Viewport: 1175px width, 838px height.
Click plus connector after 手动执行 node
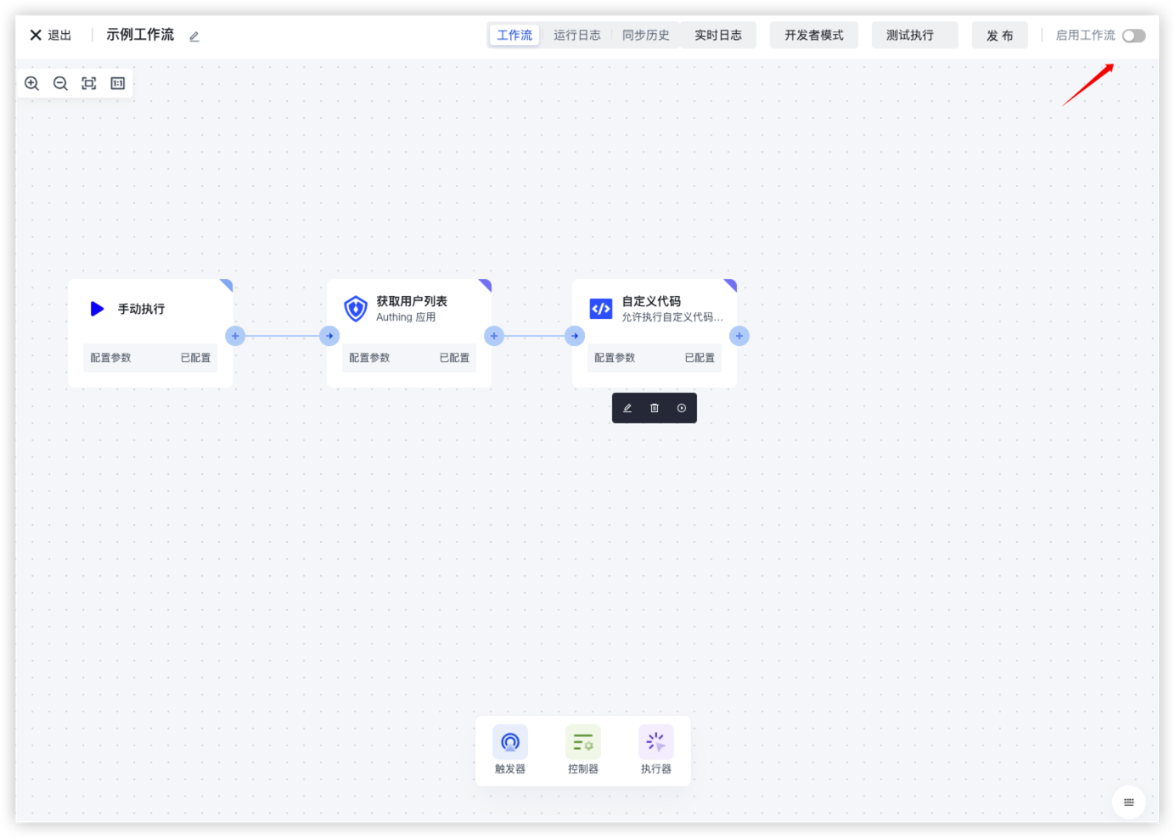235,336
